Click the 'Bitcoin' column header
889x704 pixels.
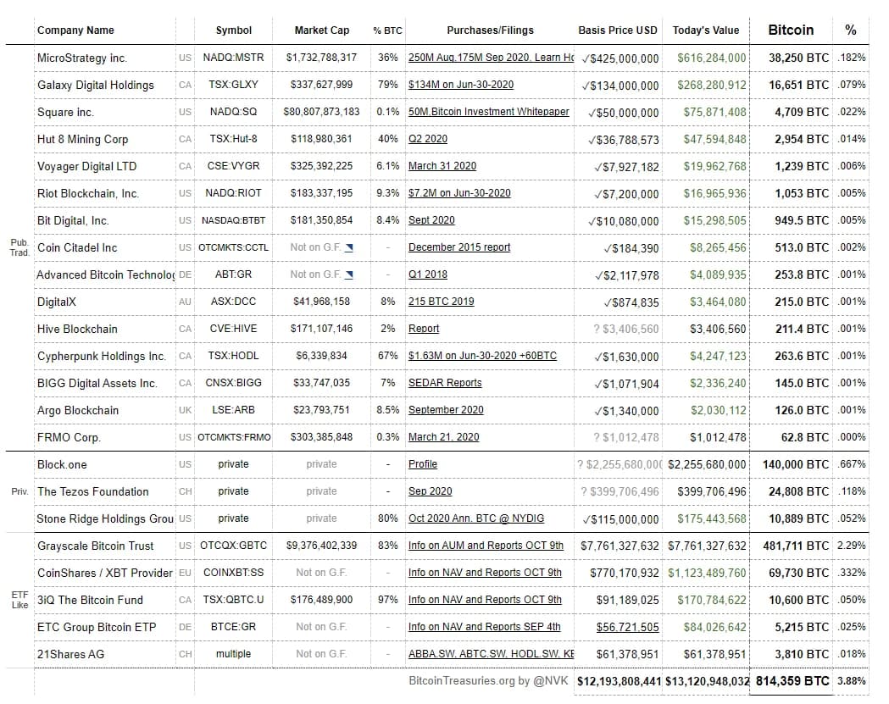click(791, 30)
